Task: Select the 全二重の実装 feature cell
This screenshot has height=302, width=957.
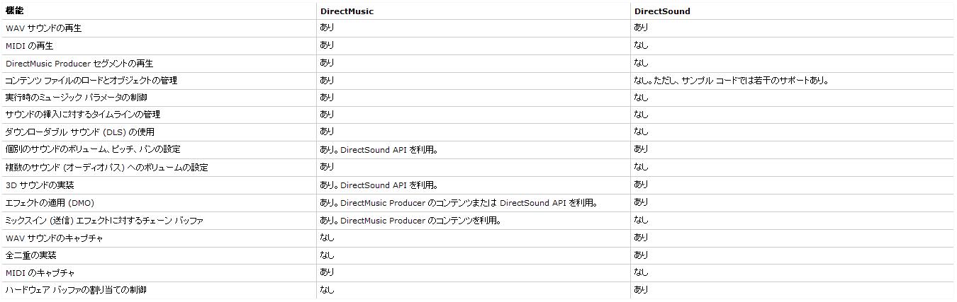Action: pos(30,255)
